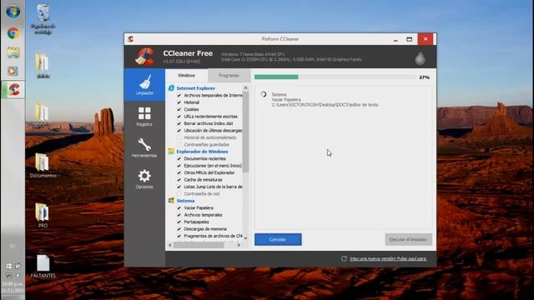Enable Historial de autocompletado checkbox
The image size is (534, 300).
tap(179, 137)
